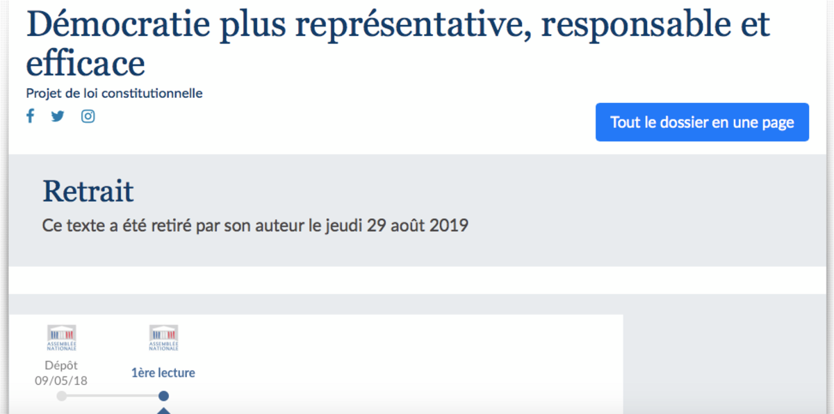Share the dossier via the Facebook icon
The width and height of the screenshot is (834, 414).
pos(30,116)
